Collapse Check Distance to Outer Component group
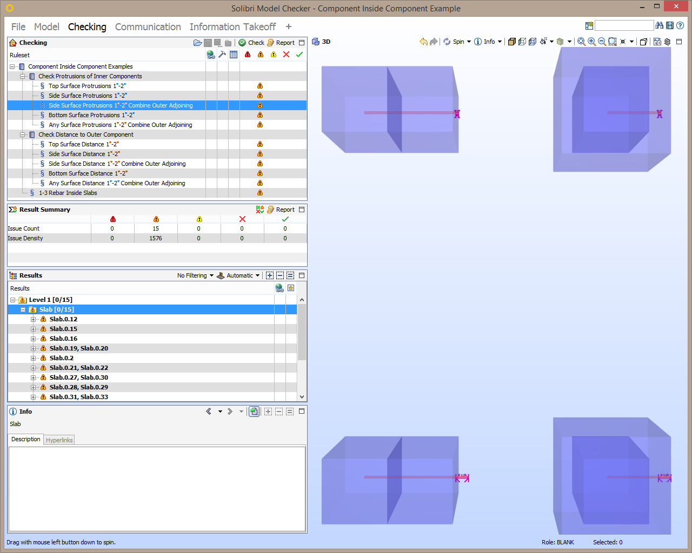The height and width of the screenshot is (553, 692). click(23, 134)
